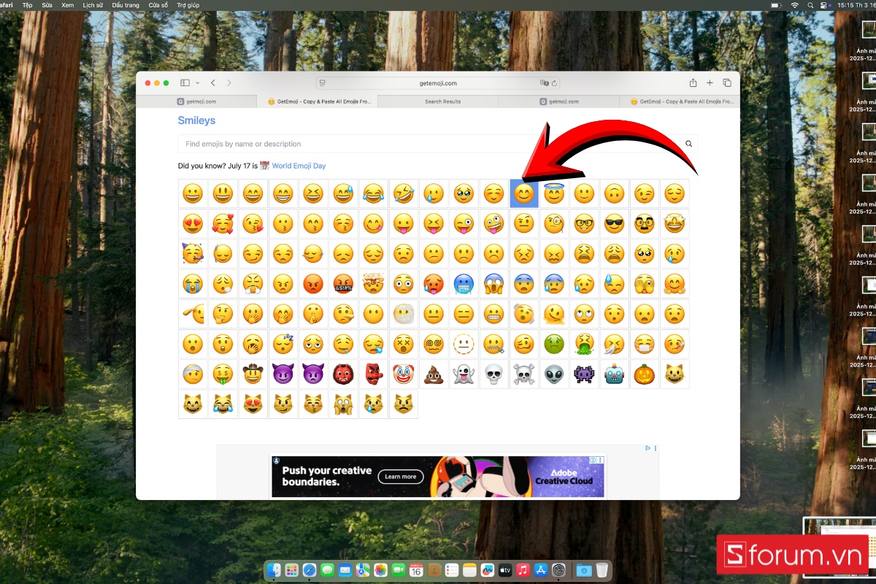Copy the robot emoji from the grid
The width and height of the screenshot is (876, 584).
(x=614, y=374)
